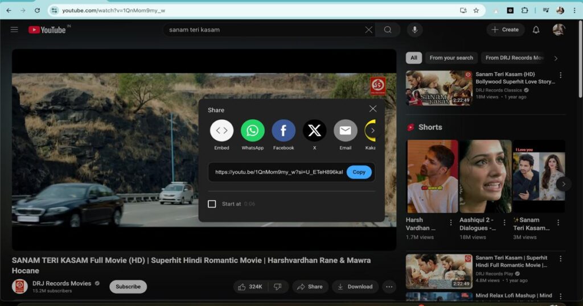Like the video with 324K likes
Screen dimensions: 583x306
(251, 287)
